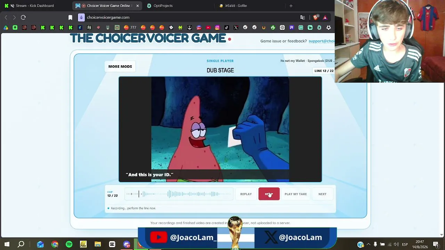
Task: Open Chrome from the taskbar
Action: coord(55,244)
